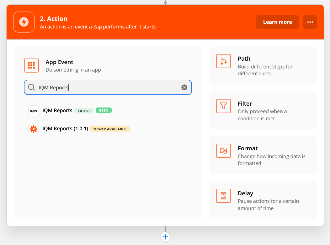This screenshot has height=245, width=330.
Task: Clear the IQM Reports search text
Action: (184, 87)
